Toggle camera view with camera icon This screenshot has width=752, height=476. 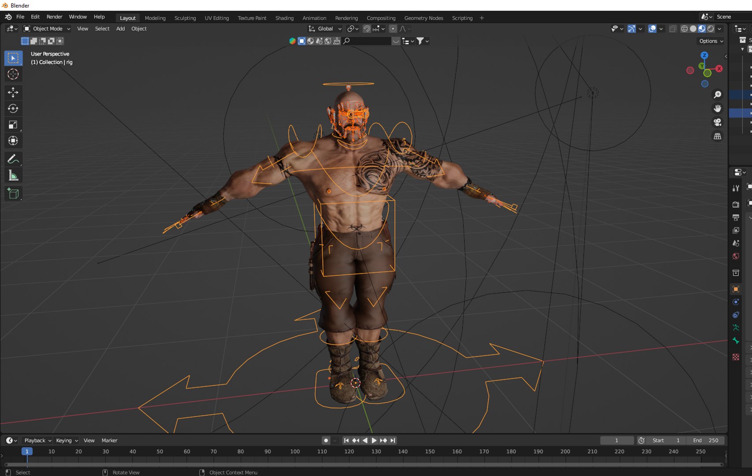pyautogui.click(x=718, y=122)
